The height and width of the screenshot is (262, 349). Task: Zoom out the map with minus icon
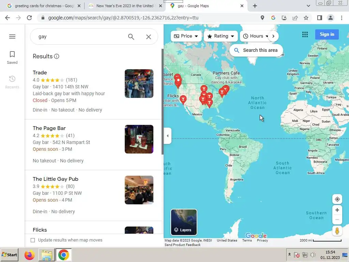(337, 219)
